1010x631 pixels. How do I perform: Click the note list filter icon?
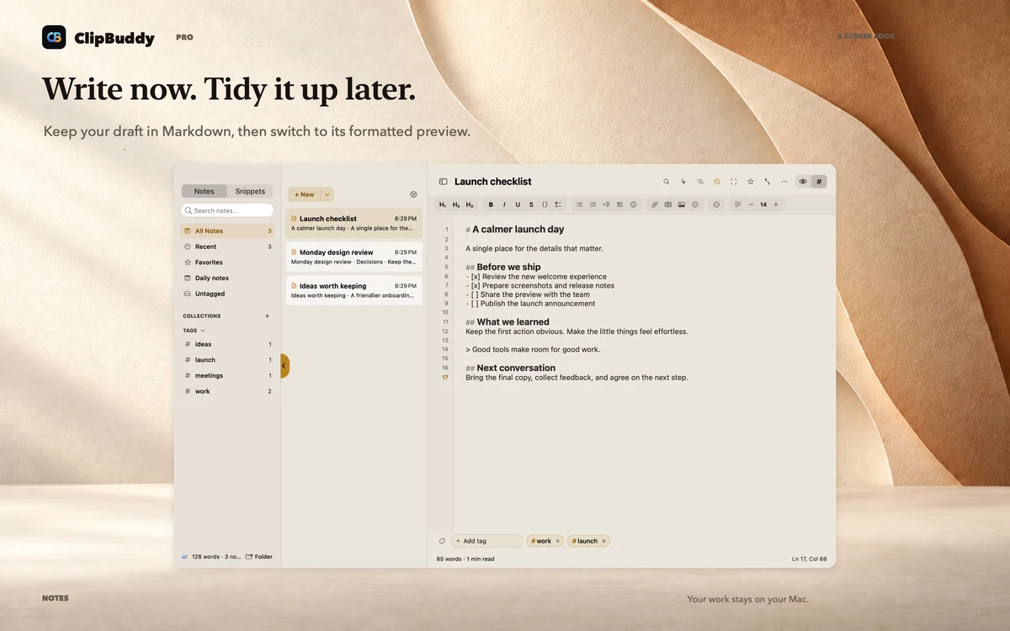coord(413,194)
